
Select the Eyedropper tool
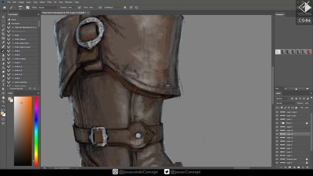click(x=3, y=43)
